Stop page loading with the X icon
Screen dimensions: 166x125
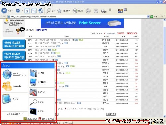[27, 11]
